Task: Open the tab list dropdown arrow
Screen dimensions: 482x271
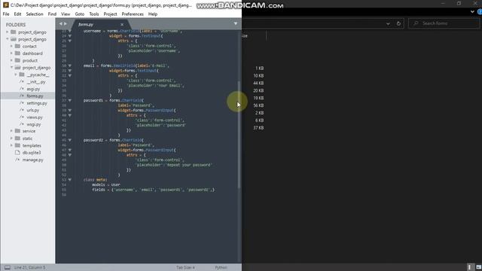Action: (x=236, y=23)
